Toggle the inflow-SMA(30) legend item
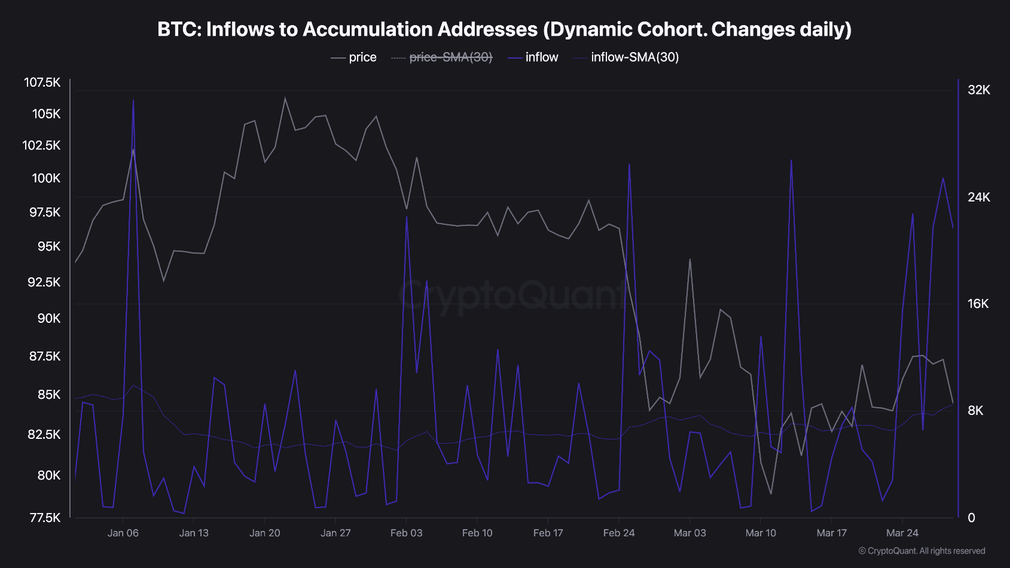 (626, 57)
